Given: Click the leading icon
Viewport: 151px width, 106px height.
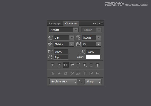Looking at the screenshot, I should point(78,38).
